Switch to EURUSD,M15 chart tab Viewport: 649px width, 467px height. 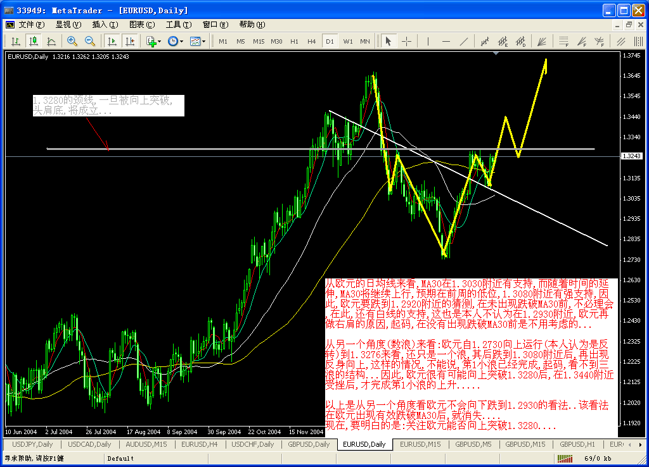click(x=420, y=444)
